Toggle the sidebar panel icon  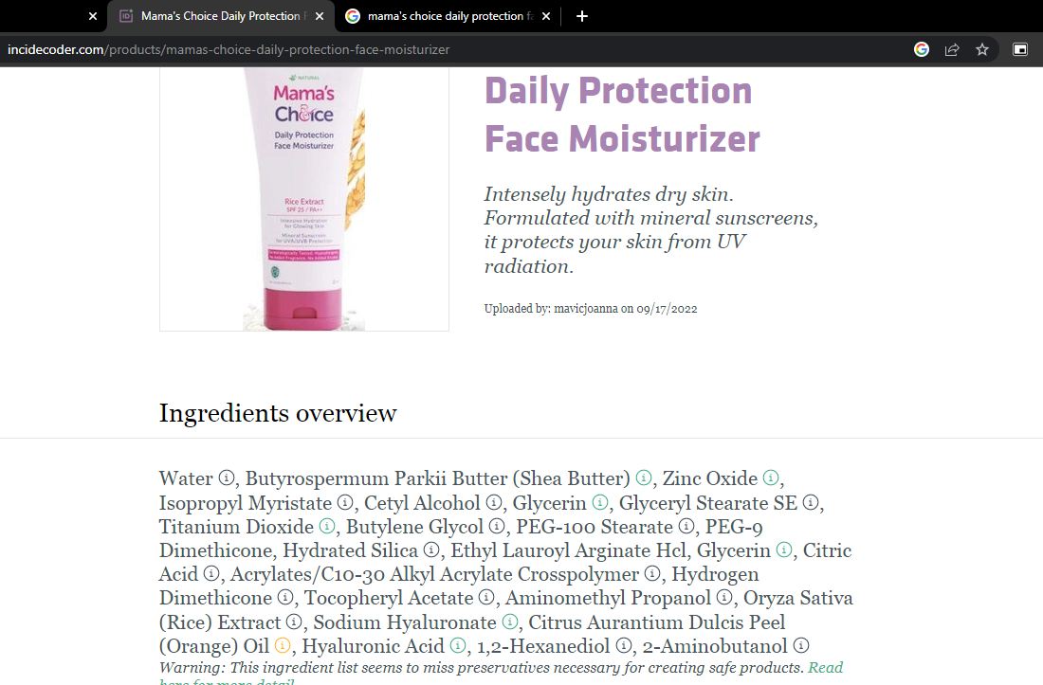point(1019,49)
